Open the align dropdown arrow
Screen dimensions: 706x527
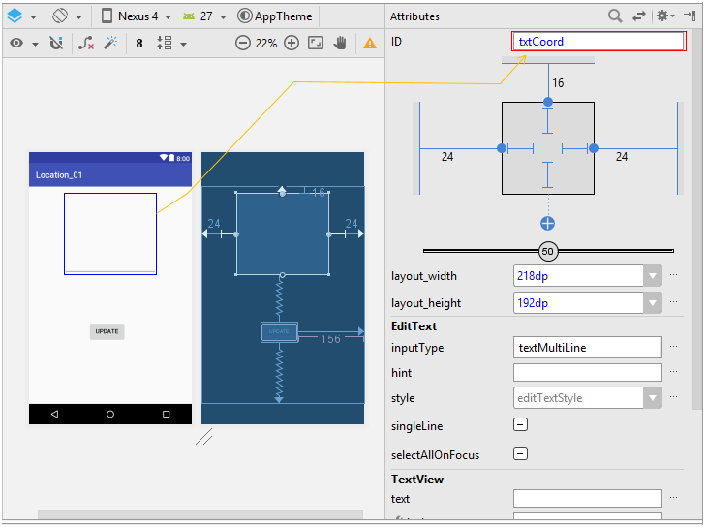183,45
